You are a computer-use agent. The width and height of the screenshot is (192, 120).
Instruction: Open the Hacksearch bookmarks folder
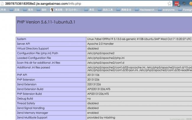(x=145, y=10)
